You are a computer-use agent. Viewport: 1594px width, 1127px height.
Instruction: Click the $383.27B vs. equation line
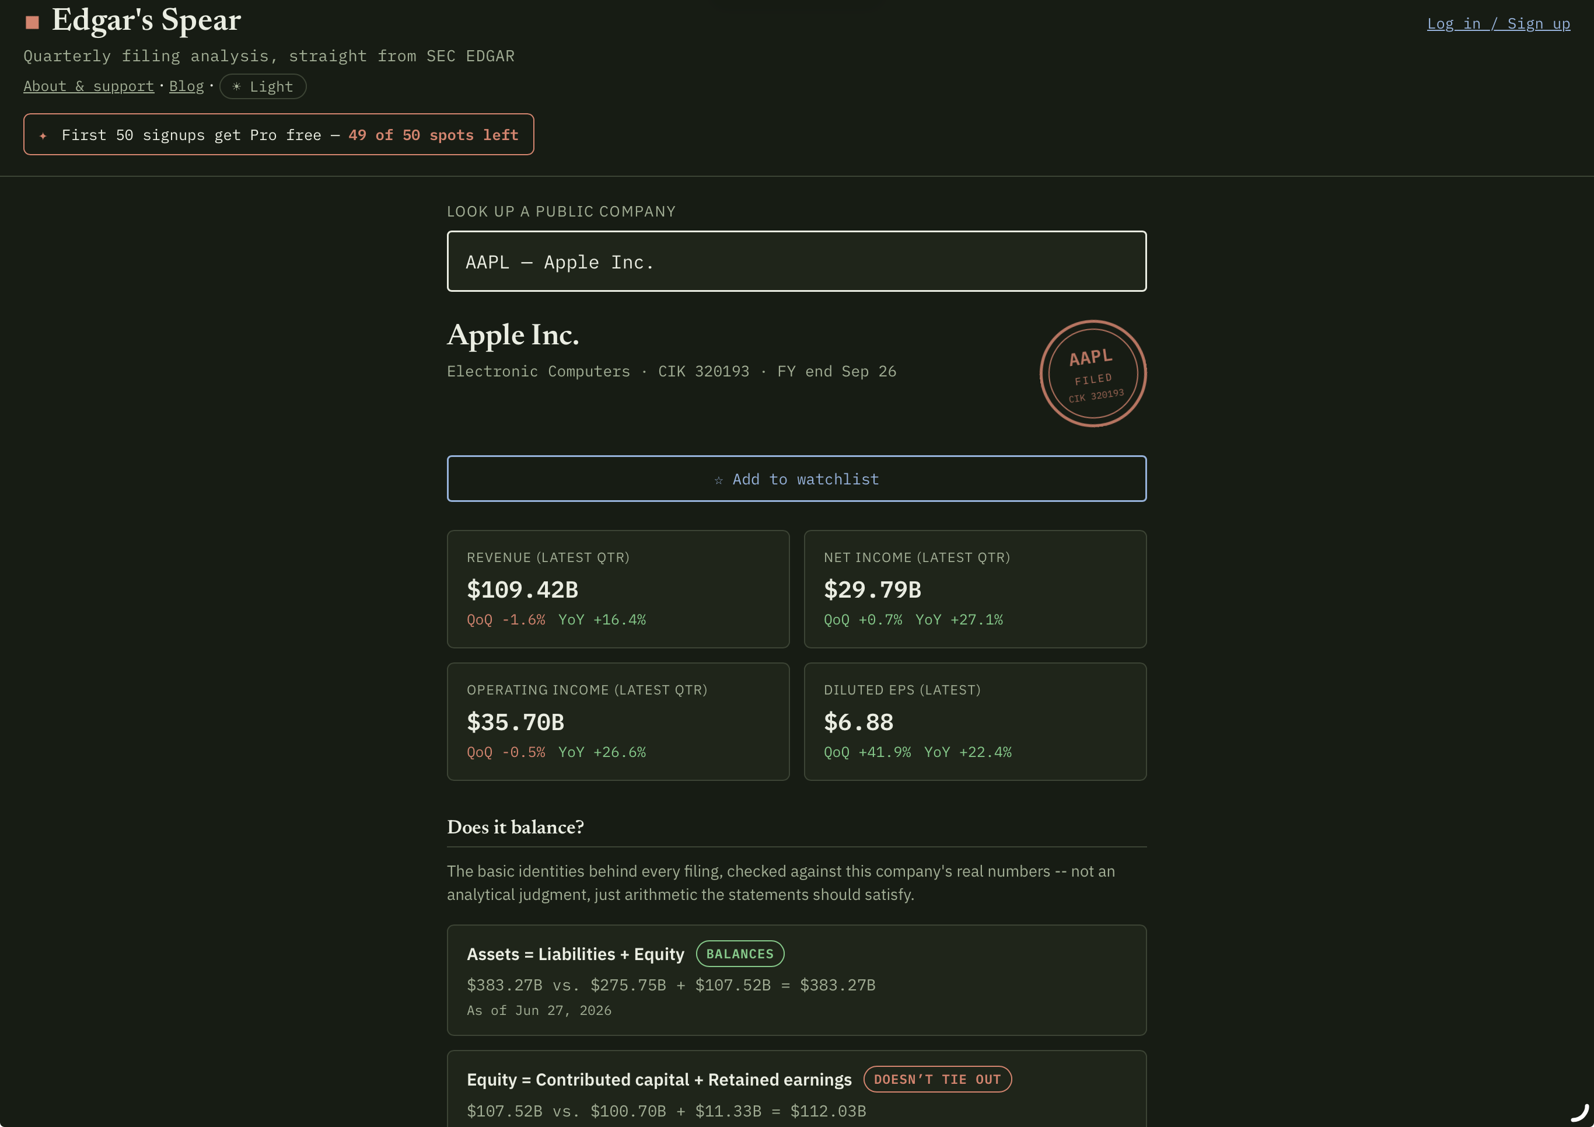tap(670, 985)
